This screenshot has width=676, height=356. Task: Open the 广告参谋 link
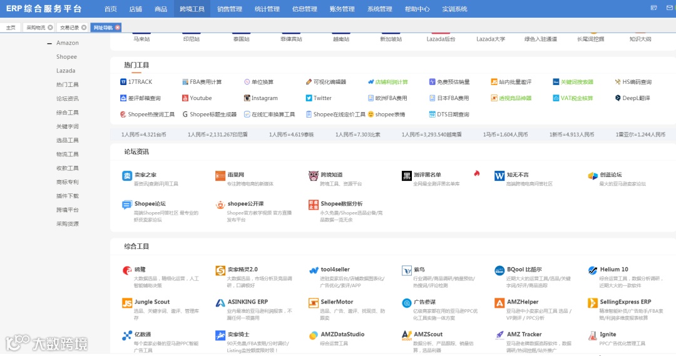click(424, 302)
